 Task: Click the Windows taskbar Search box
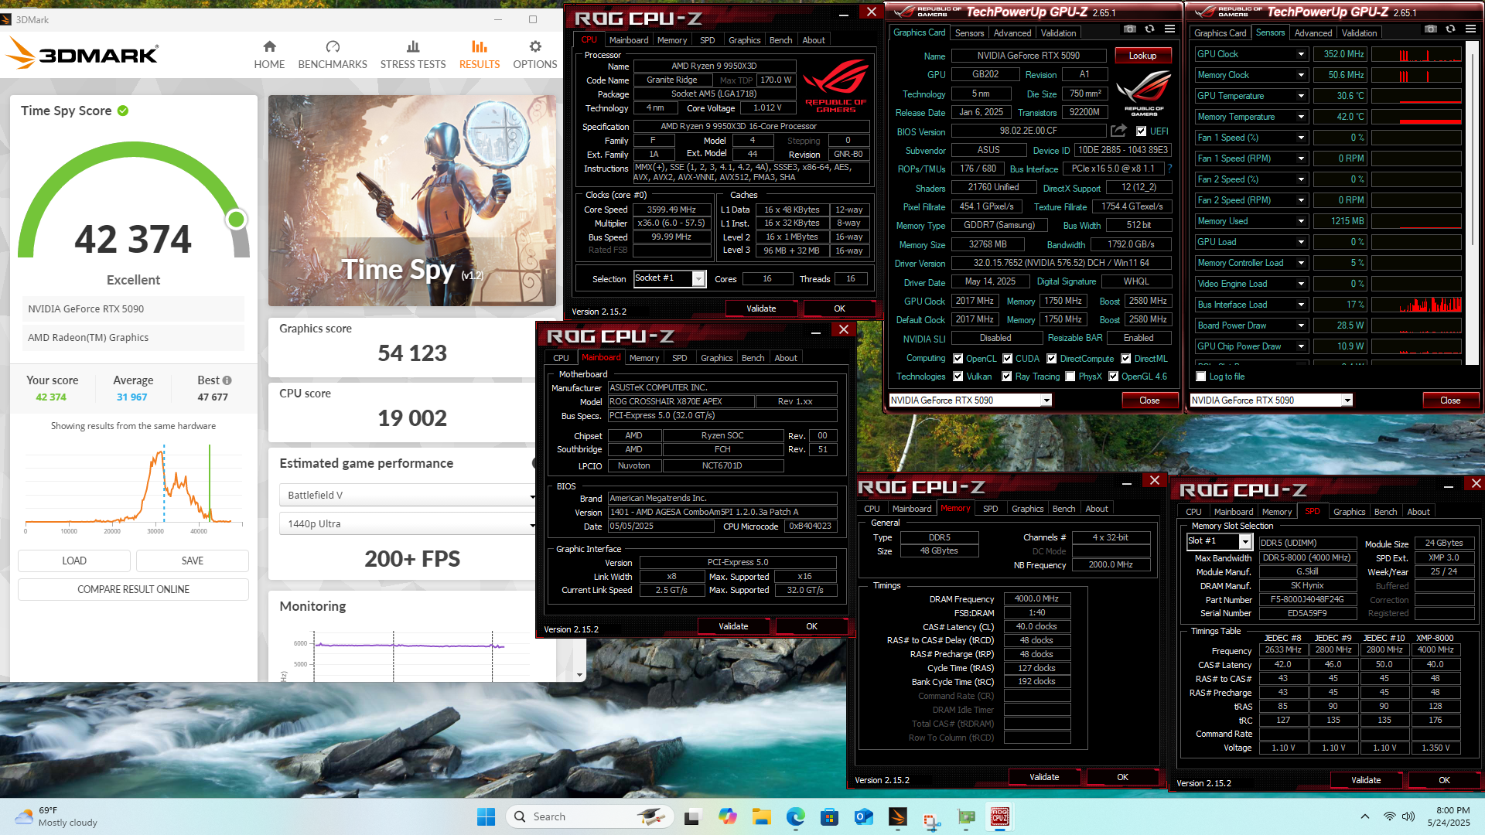[589, 816]
